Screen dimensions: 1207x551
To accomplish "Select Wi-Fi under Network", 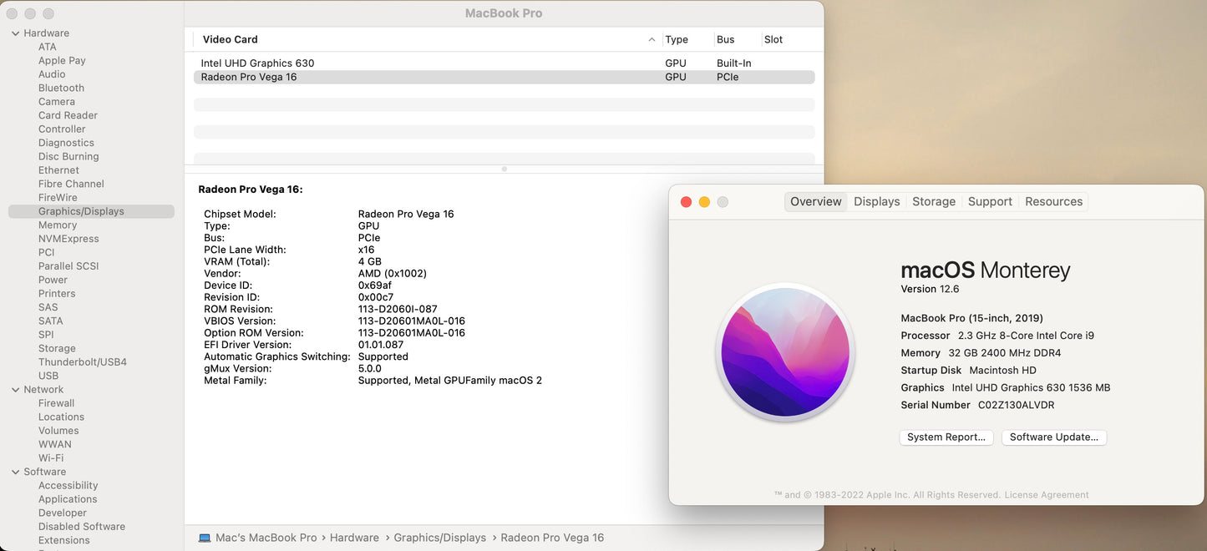I will pos(50,457).
